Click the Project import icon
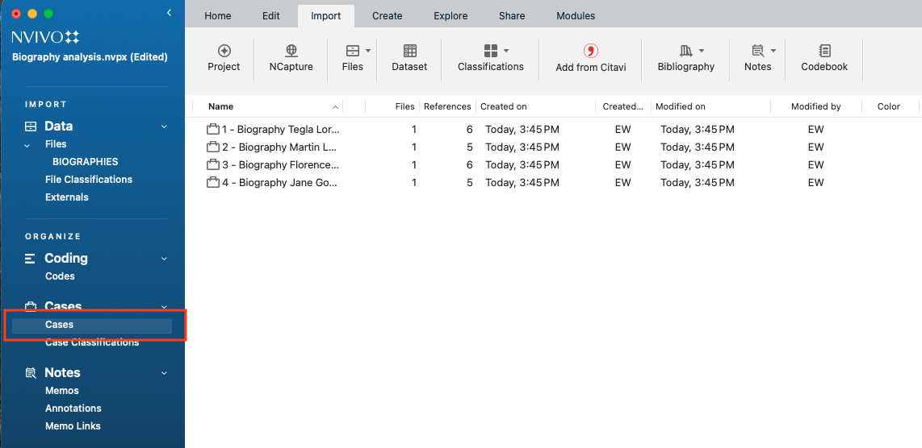The image size is (922, 448). click(224, 52)
